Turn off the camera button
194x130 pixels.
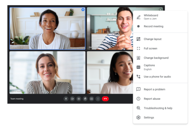click(x=72, y=99)
